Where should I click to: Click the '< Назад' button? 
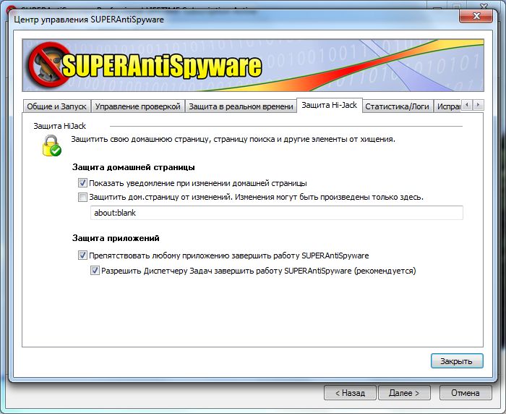pyautogui.click(x=350, y=393)
